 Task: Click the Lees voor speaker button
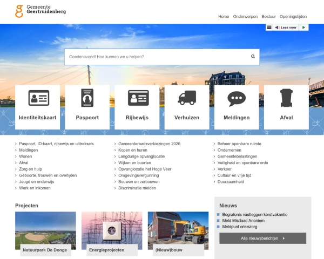[286, 28]
